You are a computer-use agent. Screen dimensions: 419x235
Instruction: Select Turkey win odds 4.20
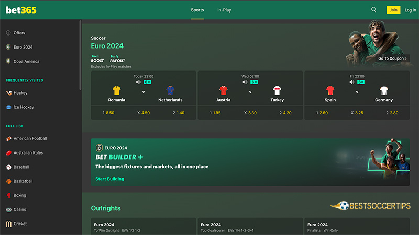tap(285, 113)
